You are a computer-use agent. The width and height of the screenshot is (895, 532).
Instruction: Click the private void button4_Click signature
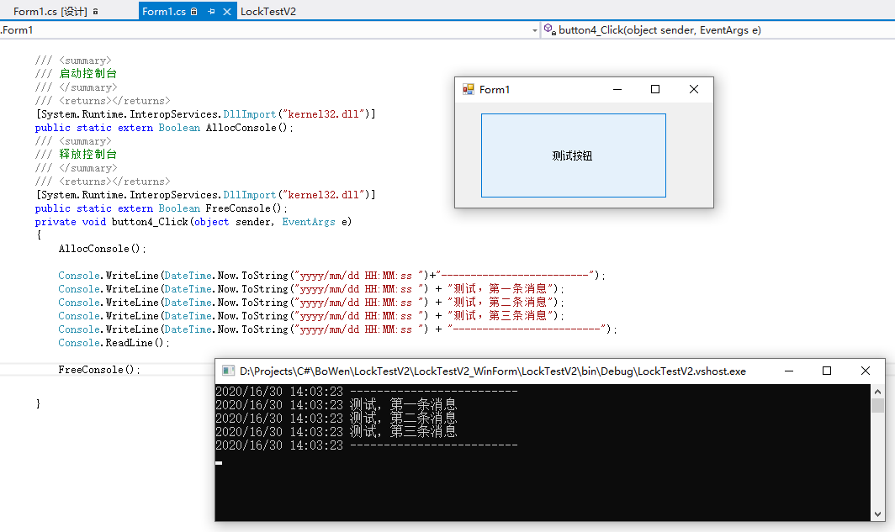(x=193, y=222)
